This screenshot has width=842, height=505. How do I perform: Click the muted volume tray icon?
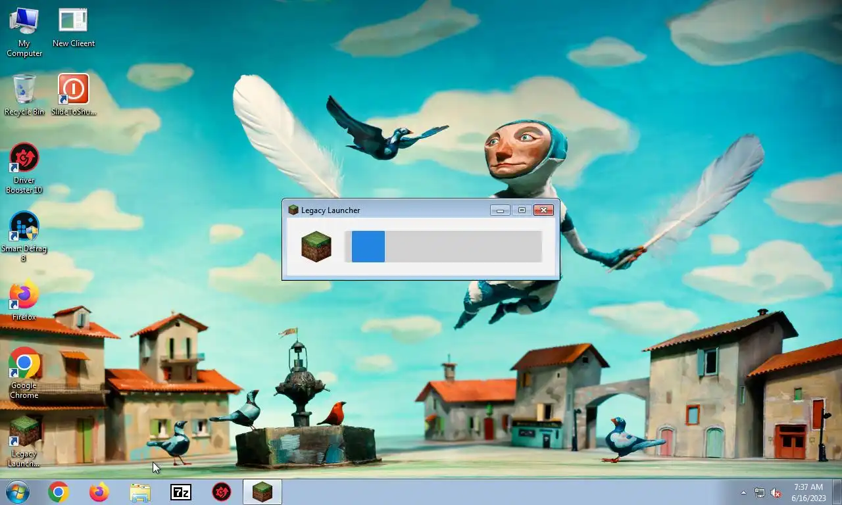[x=776, y=493]
